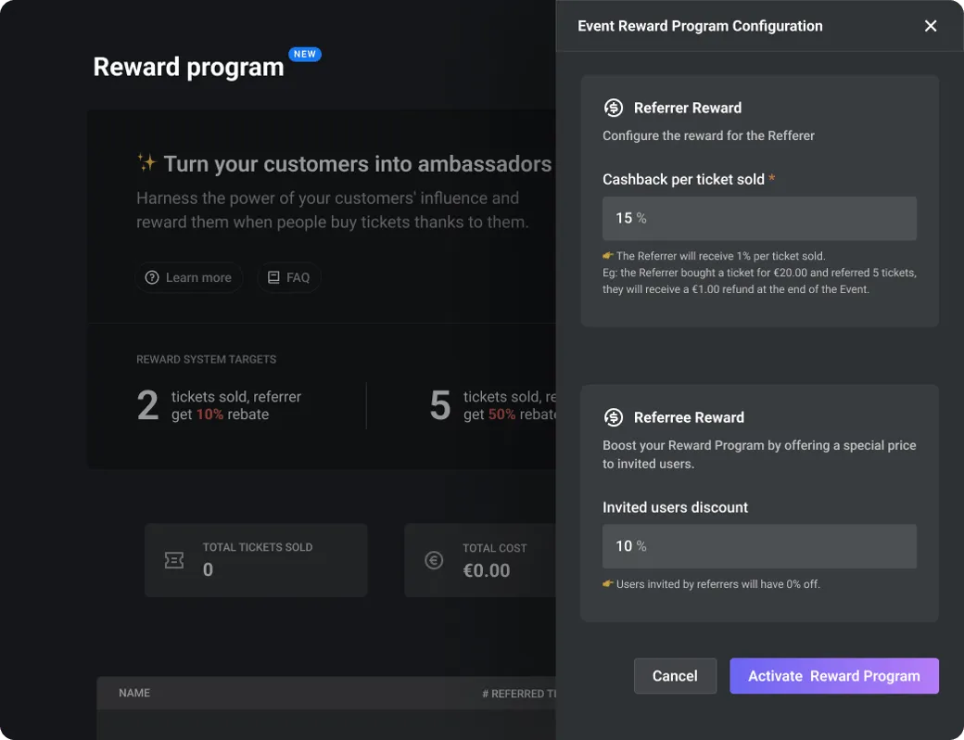Screen dimensions: 964x740
Task: Click the book icon inside the FAQ button
Action: tap(273, 276)
